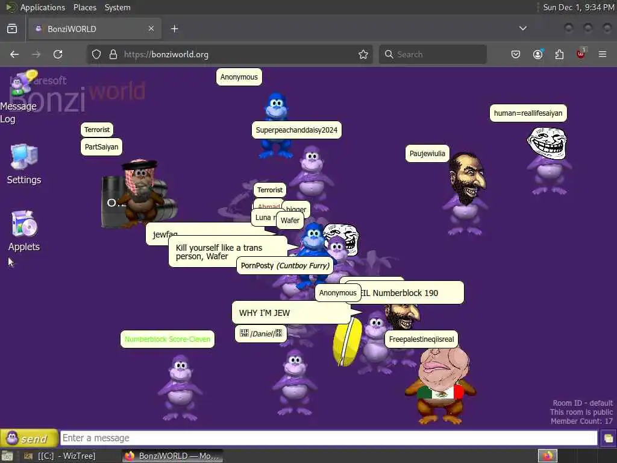Click the WHY I'M JEW speech bubble

point(291,313)
